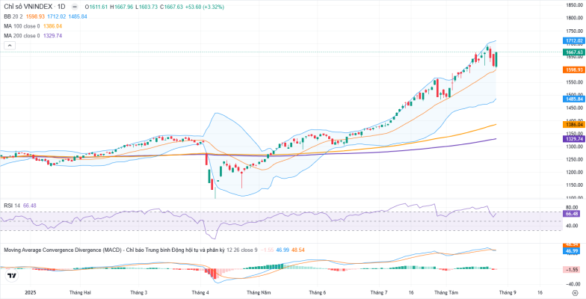This screenshot has width=586, height=299.
Task: Click the open value O1611.61
Action: click(x=97, y=7)
